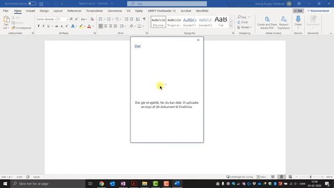Screen dimensions: 334x188
Task: Switch to the WordMat tab
Action: click(x=202, y=11)
